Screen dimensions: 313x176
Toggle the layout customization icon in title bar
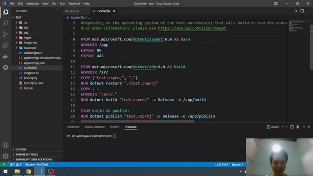276,3
